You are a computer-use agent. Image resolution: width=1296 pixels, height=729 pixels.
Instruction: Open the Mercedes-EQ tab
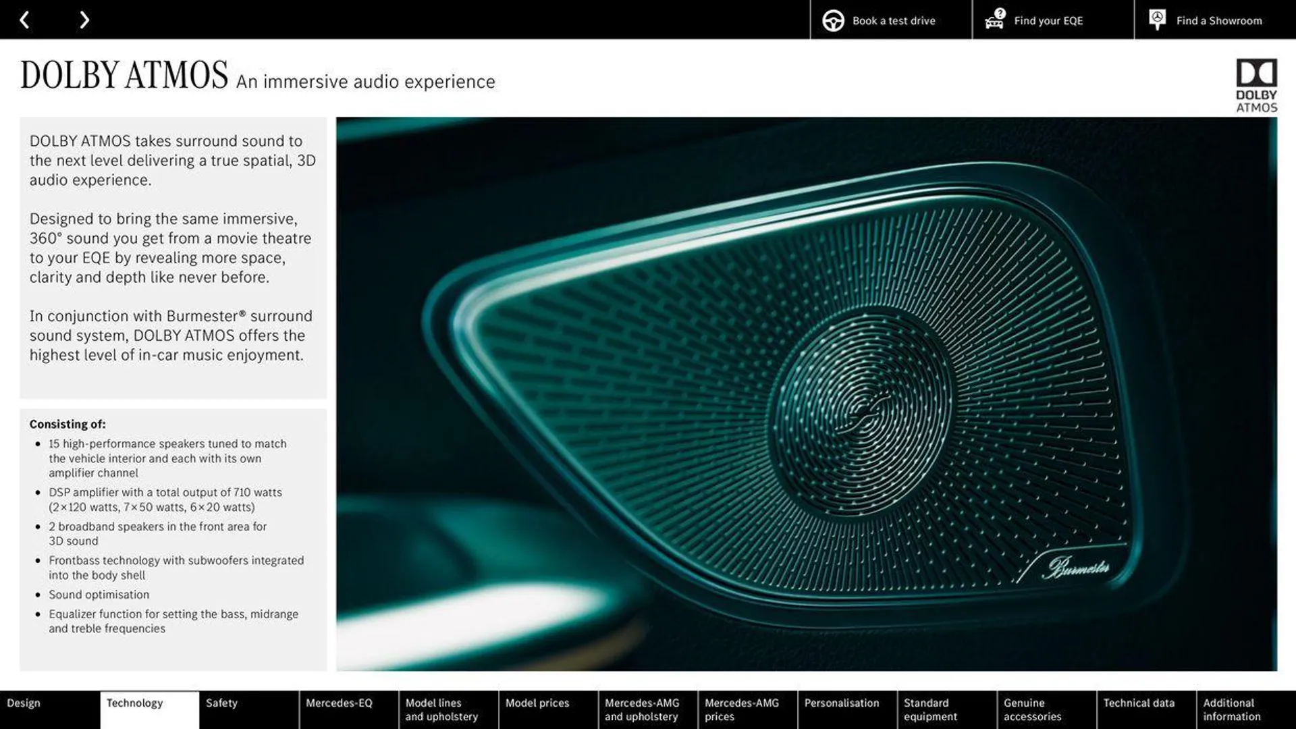(x=349, y=709)
